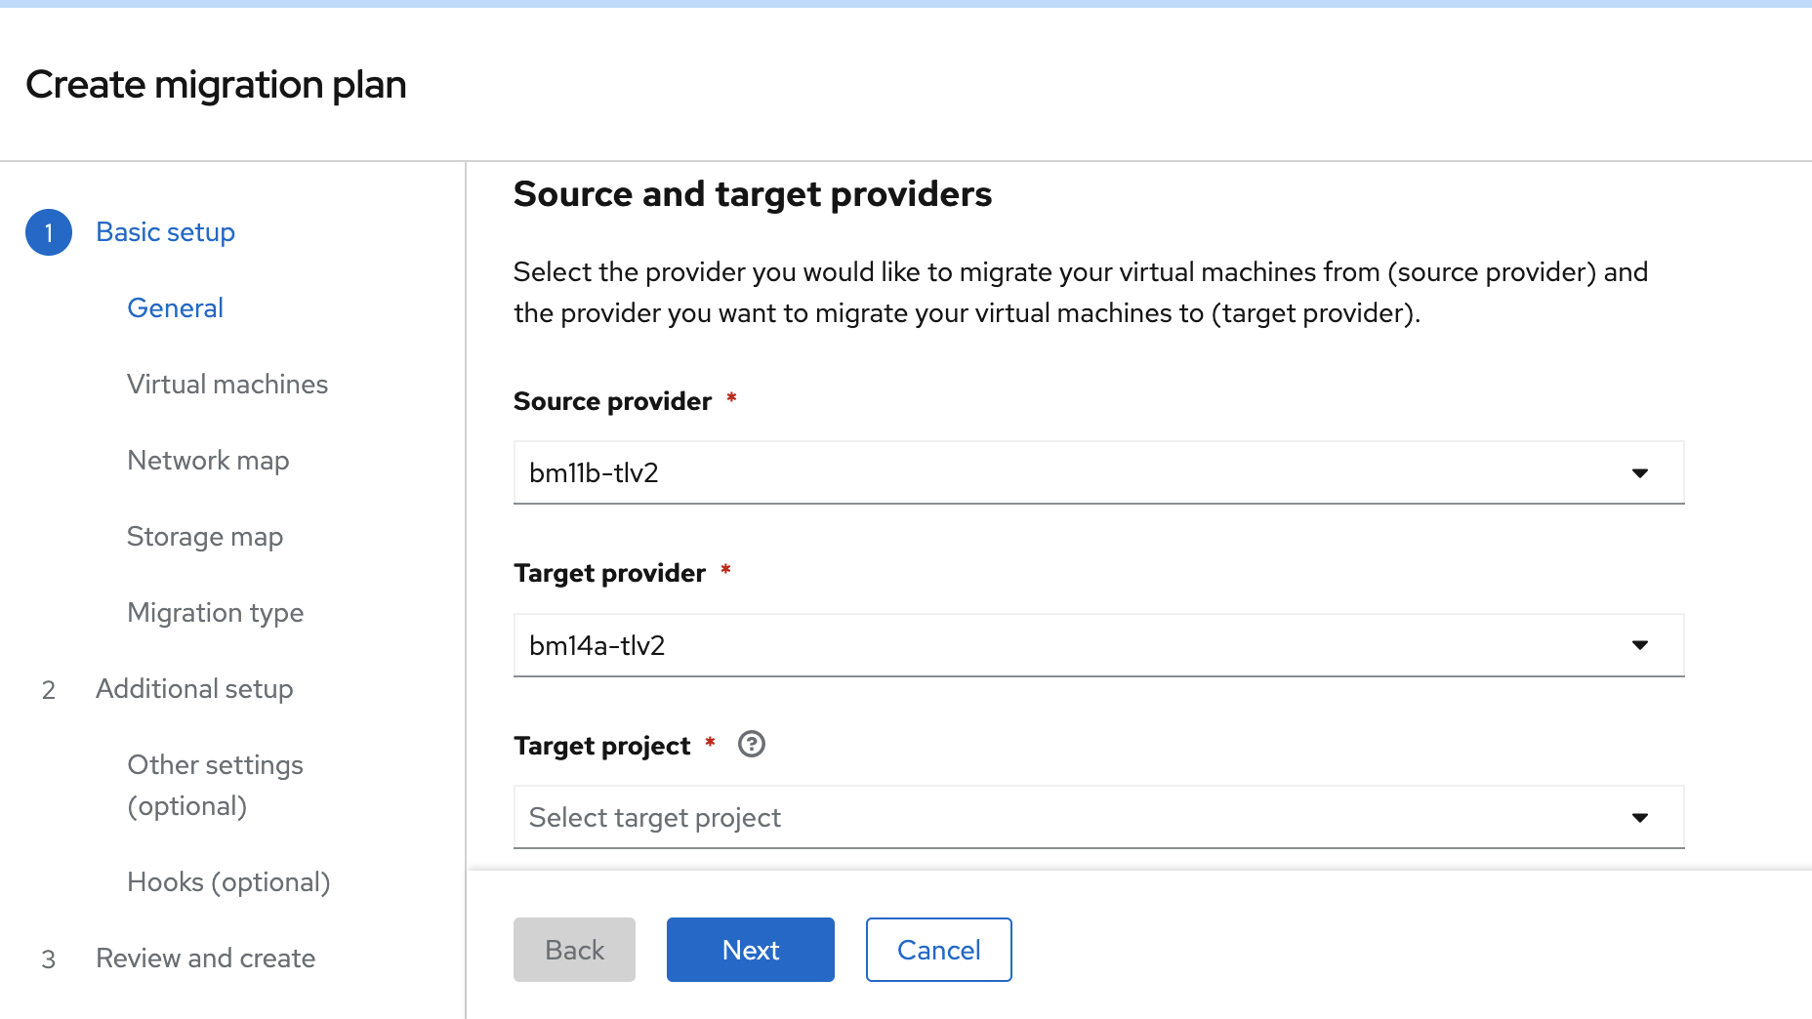Image resolution: width=1812 pixels, height=1019 pixels.
Task: Navigate to Network map step
Action: click(x=208, y=461)
